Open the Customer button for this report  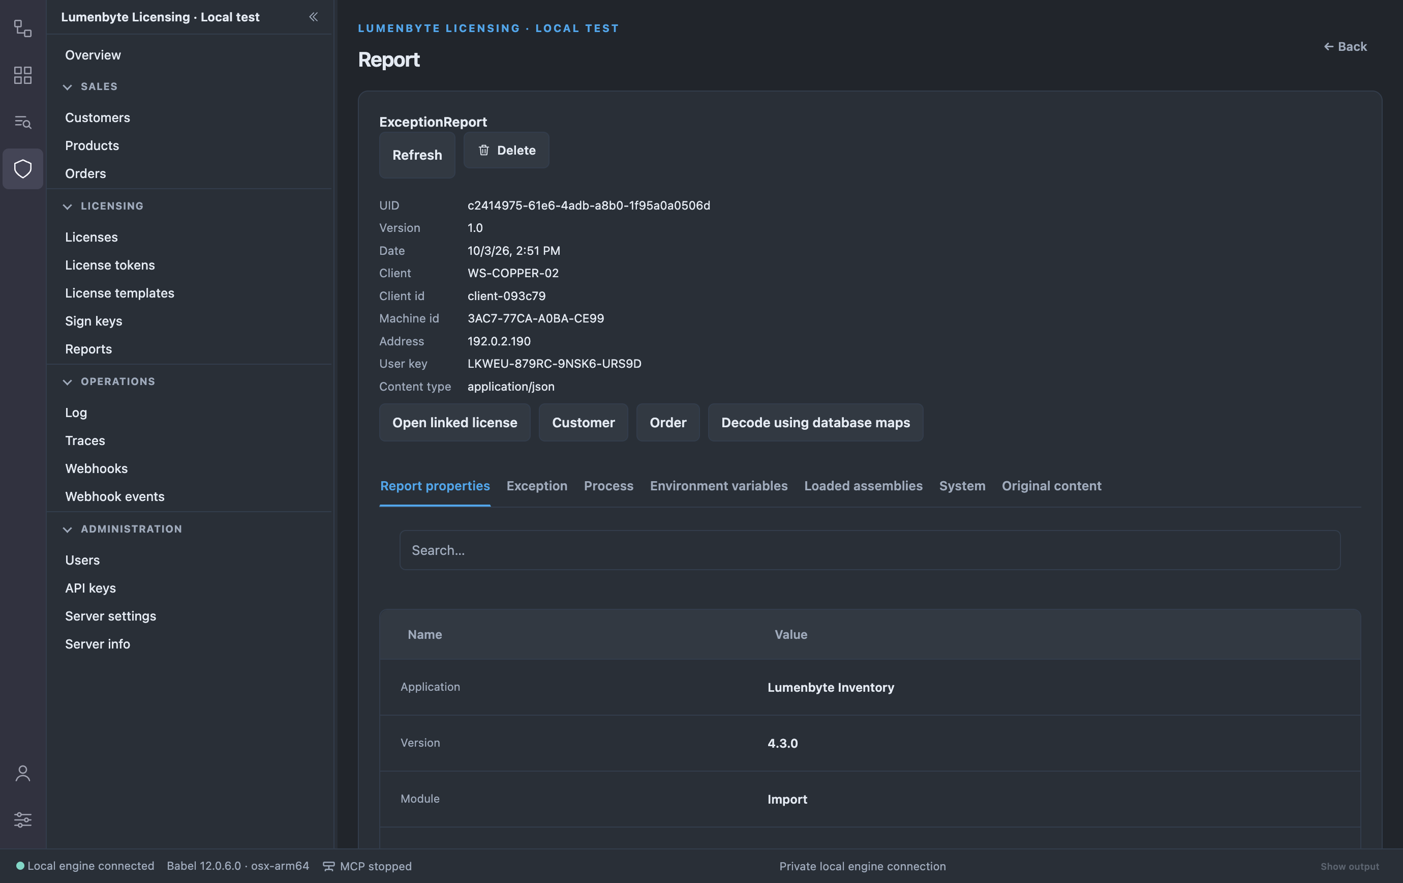583,423
